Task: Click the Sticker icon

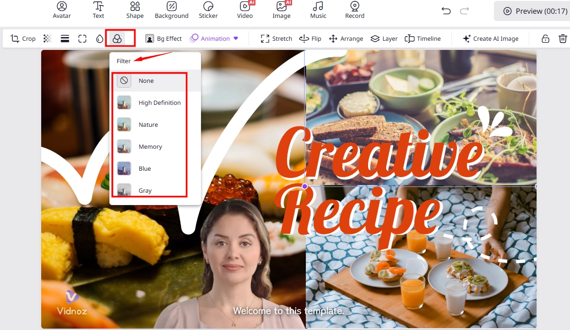Action: [x=208, y=10]
